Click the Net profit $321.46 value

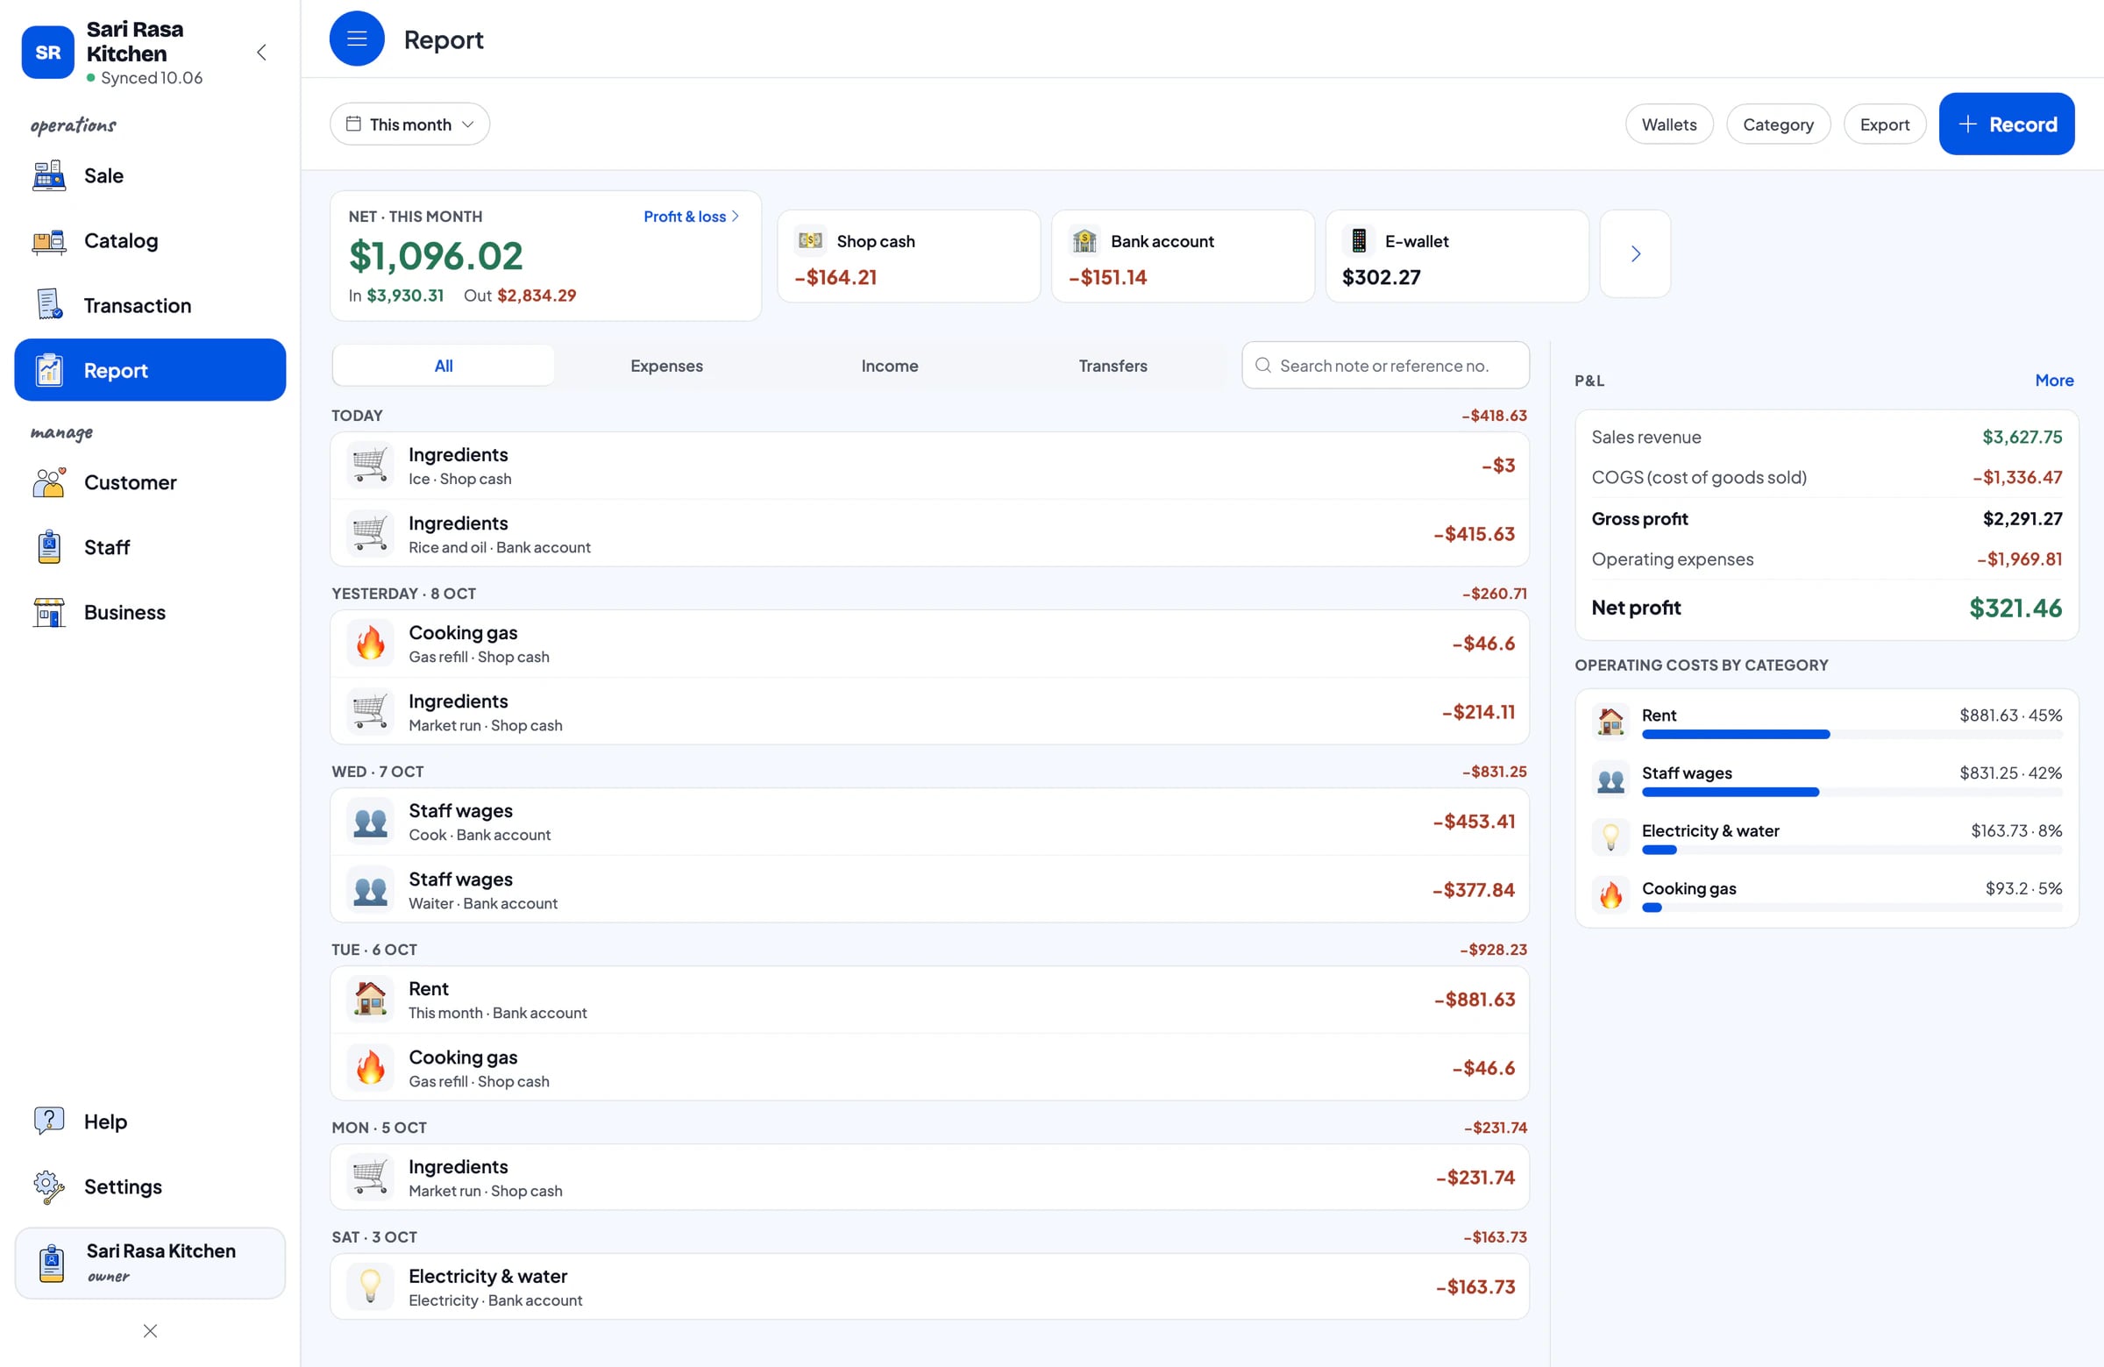2015,608
